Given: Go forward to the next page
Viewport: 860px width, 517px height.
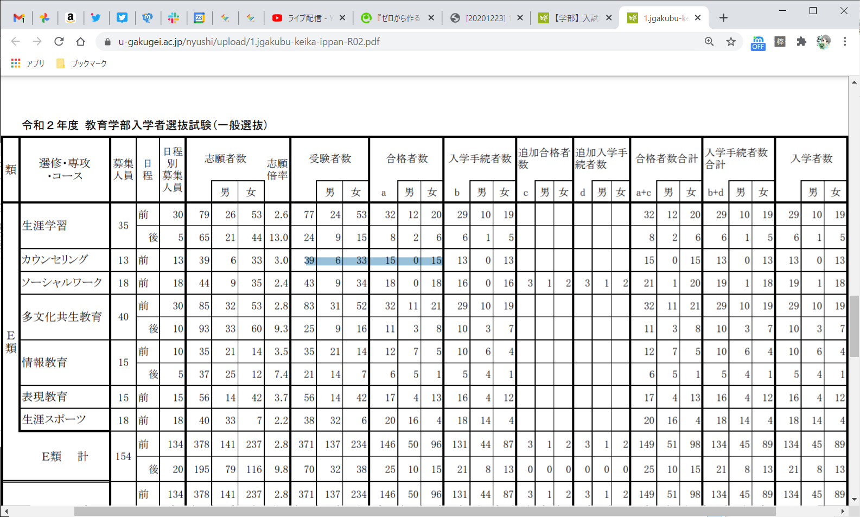Looking at the screenshot, I should [x=37, y=42].
